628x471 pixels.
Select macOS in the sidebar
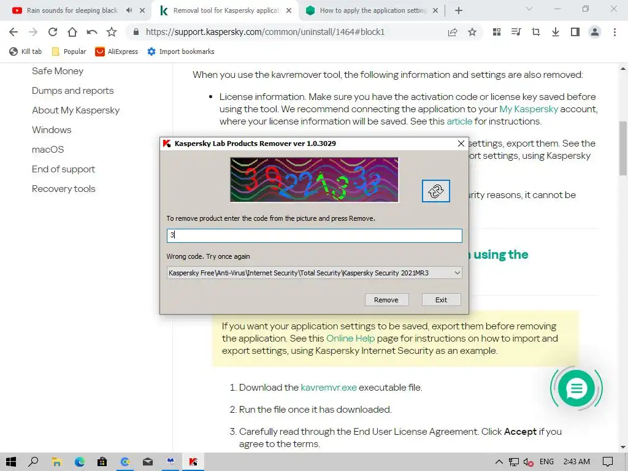click(48, 150)
